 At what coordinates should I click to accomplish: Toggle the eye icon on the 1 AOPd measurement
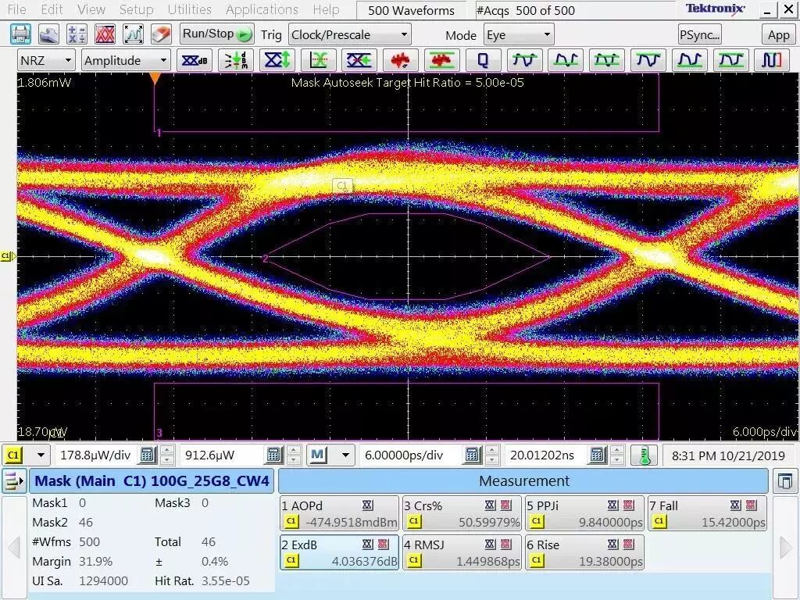[x=367, y=505]
